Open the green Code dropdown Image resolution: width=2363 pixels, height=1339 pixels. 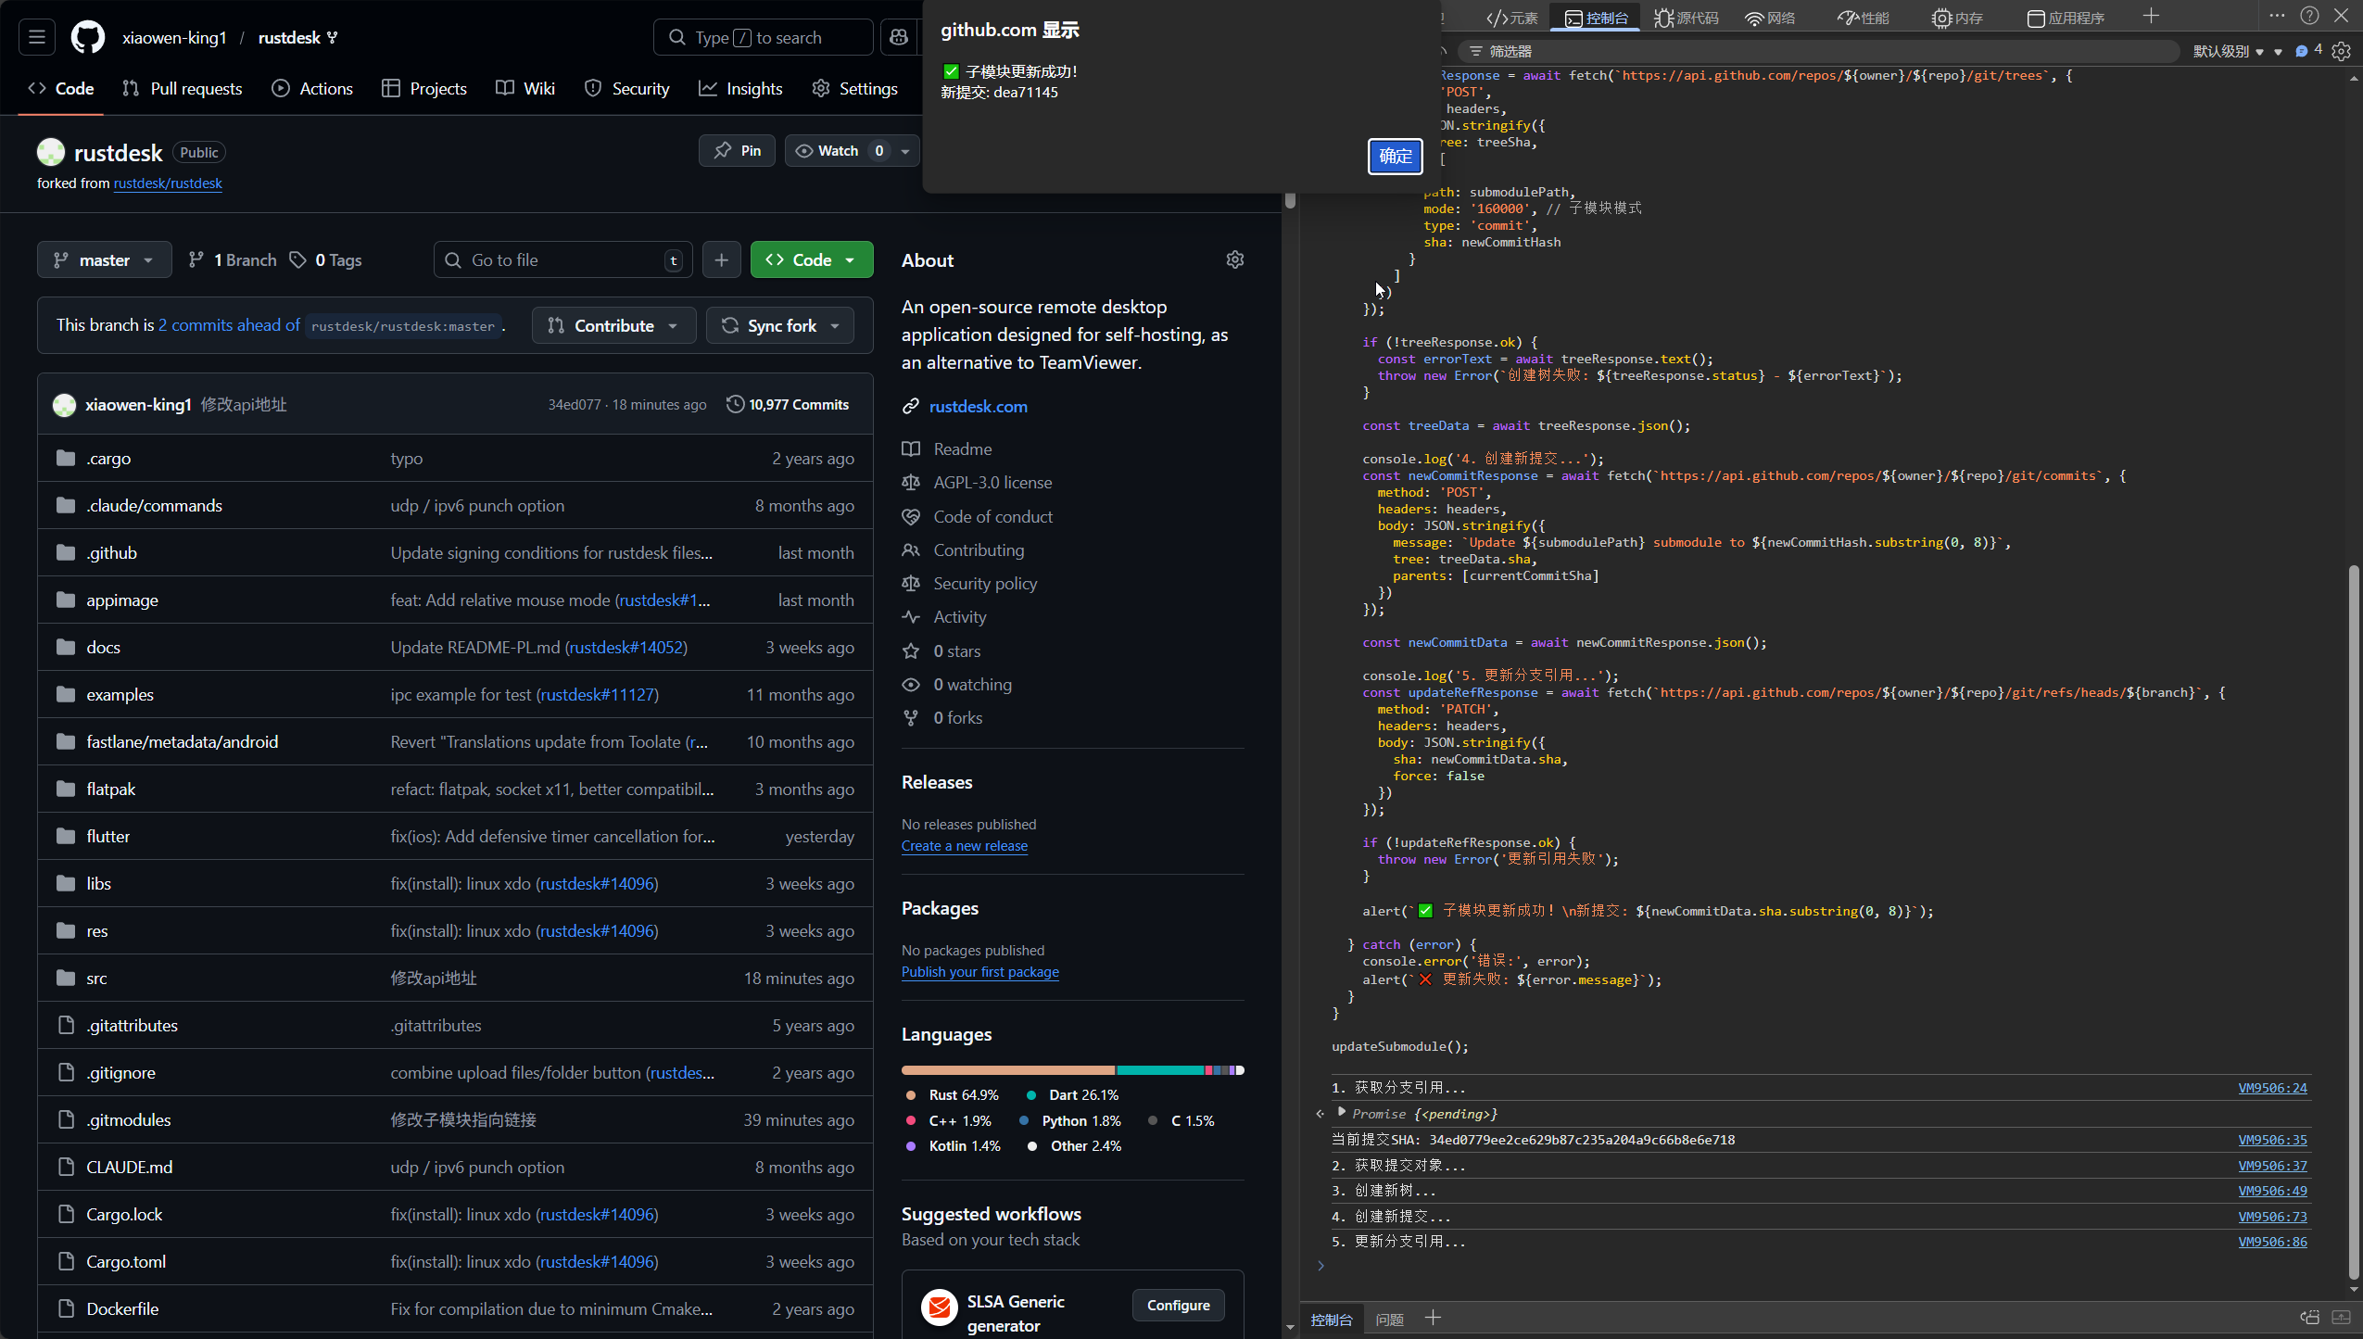pos(811,259)
